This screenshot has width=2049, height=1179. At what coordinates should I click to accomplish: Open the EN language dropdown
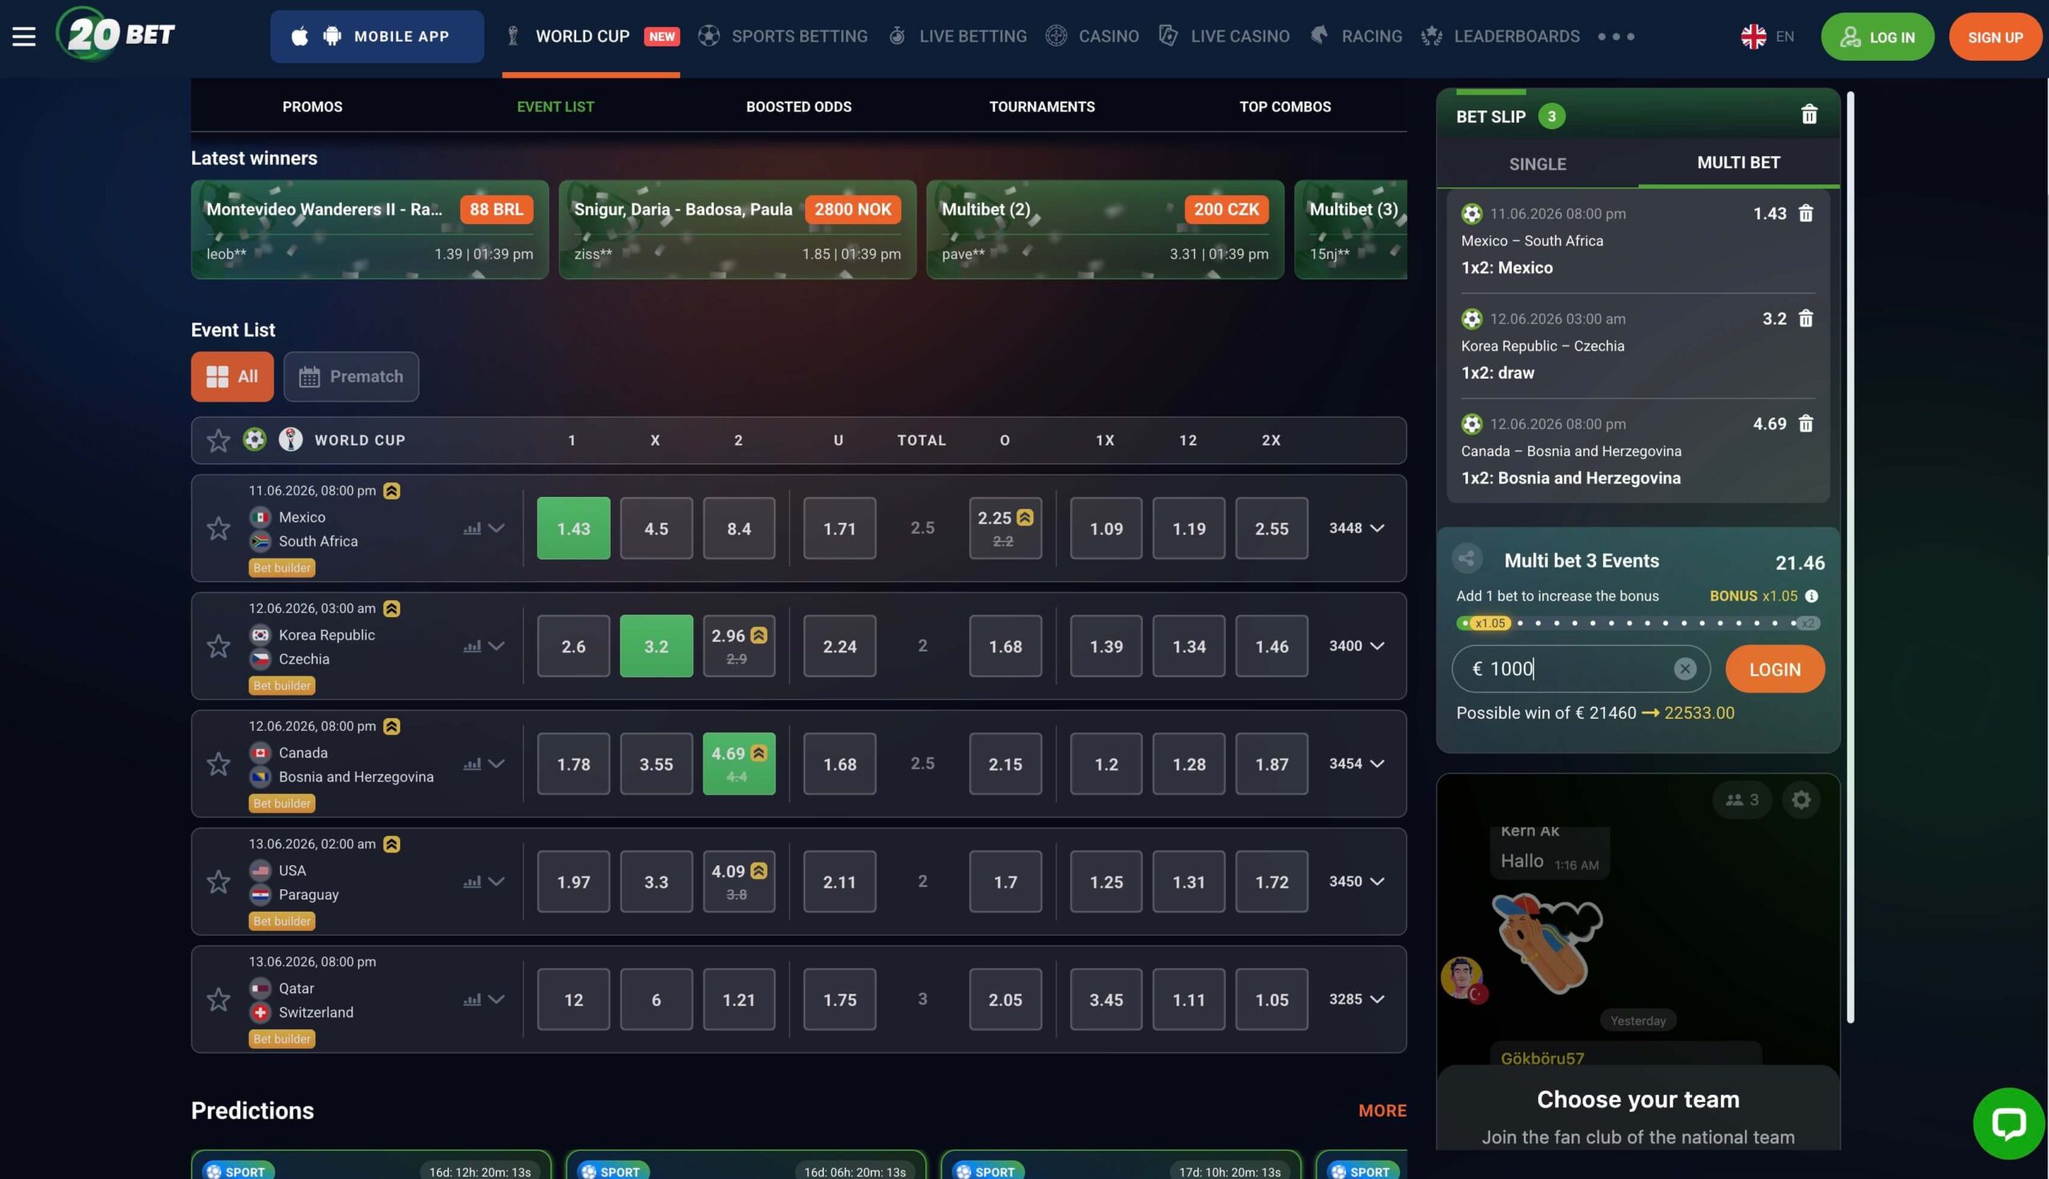pos(1784,37)
